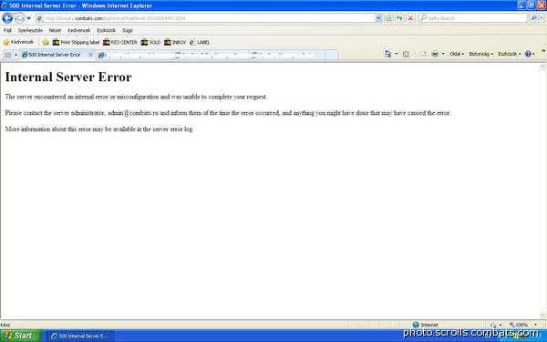Viewport: 547px width, 342px height.
Task: Open the Kedvencek menu in menu bar
Action: 78,30
